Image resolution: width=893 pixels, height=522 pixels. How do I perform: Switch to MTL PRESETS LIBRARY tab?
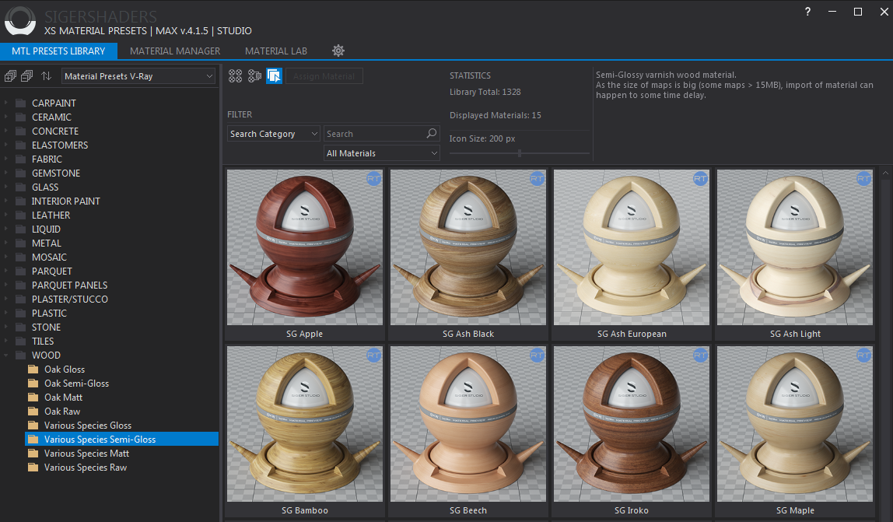[x=58, y=51]
